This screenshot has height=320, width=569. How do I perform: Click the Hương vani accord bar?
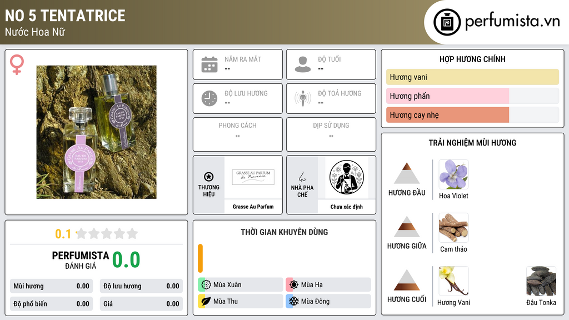[472, 77]
